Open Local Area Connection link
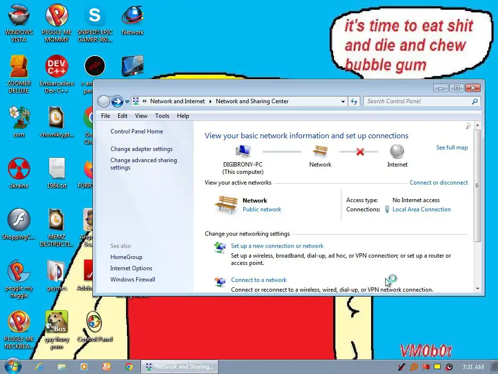 tap(422, 209)
